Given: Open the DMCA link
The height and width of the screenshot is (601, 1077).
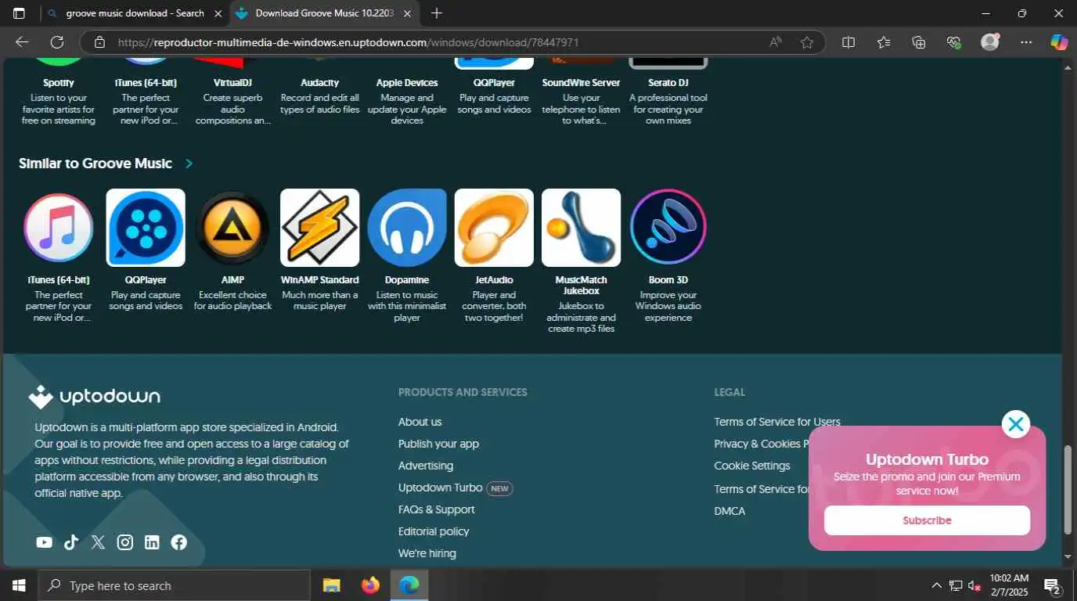Looking at the screenshot, I should click(x=729, y=511).
